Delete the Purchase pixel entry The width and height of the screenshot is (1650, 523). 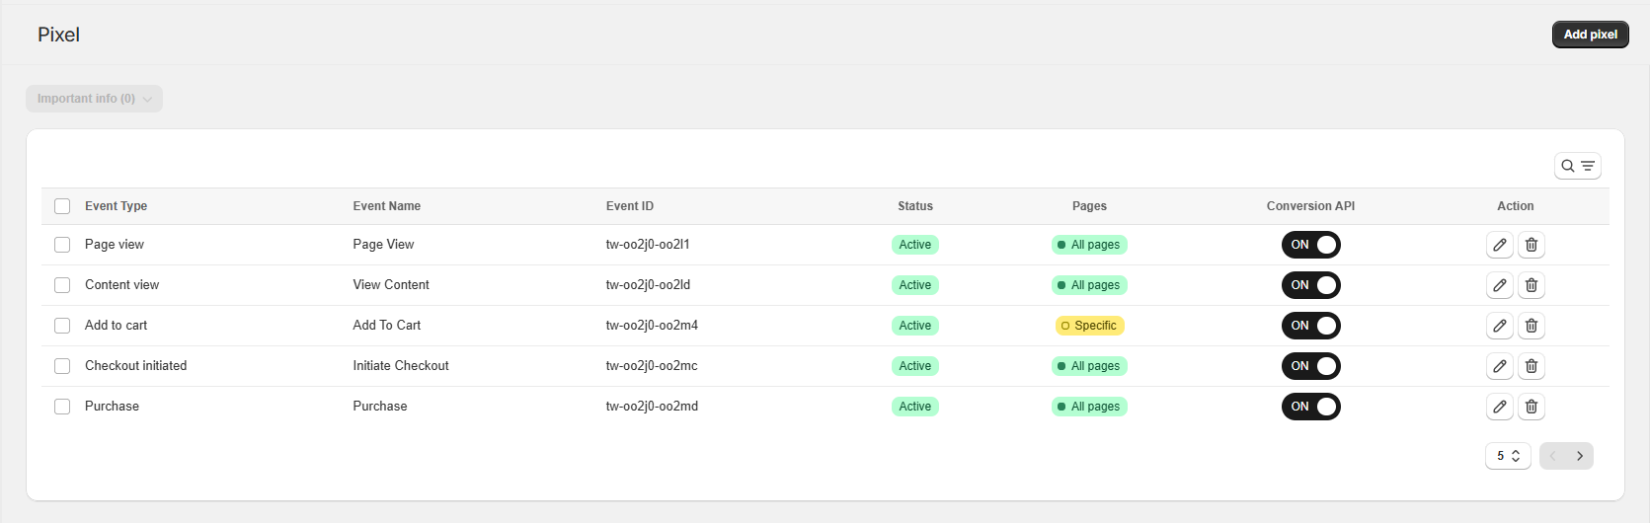[x=1531, y=407]
